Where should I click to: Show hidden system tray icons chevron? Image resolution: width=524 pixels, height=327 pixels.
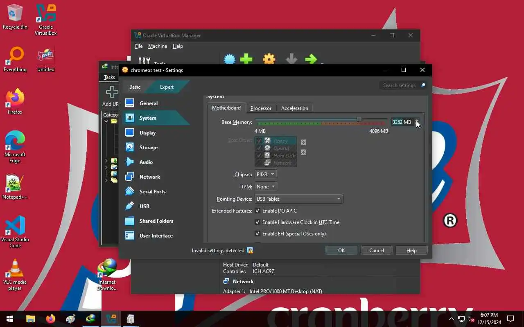click(451, 319)
